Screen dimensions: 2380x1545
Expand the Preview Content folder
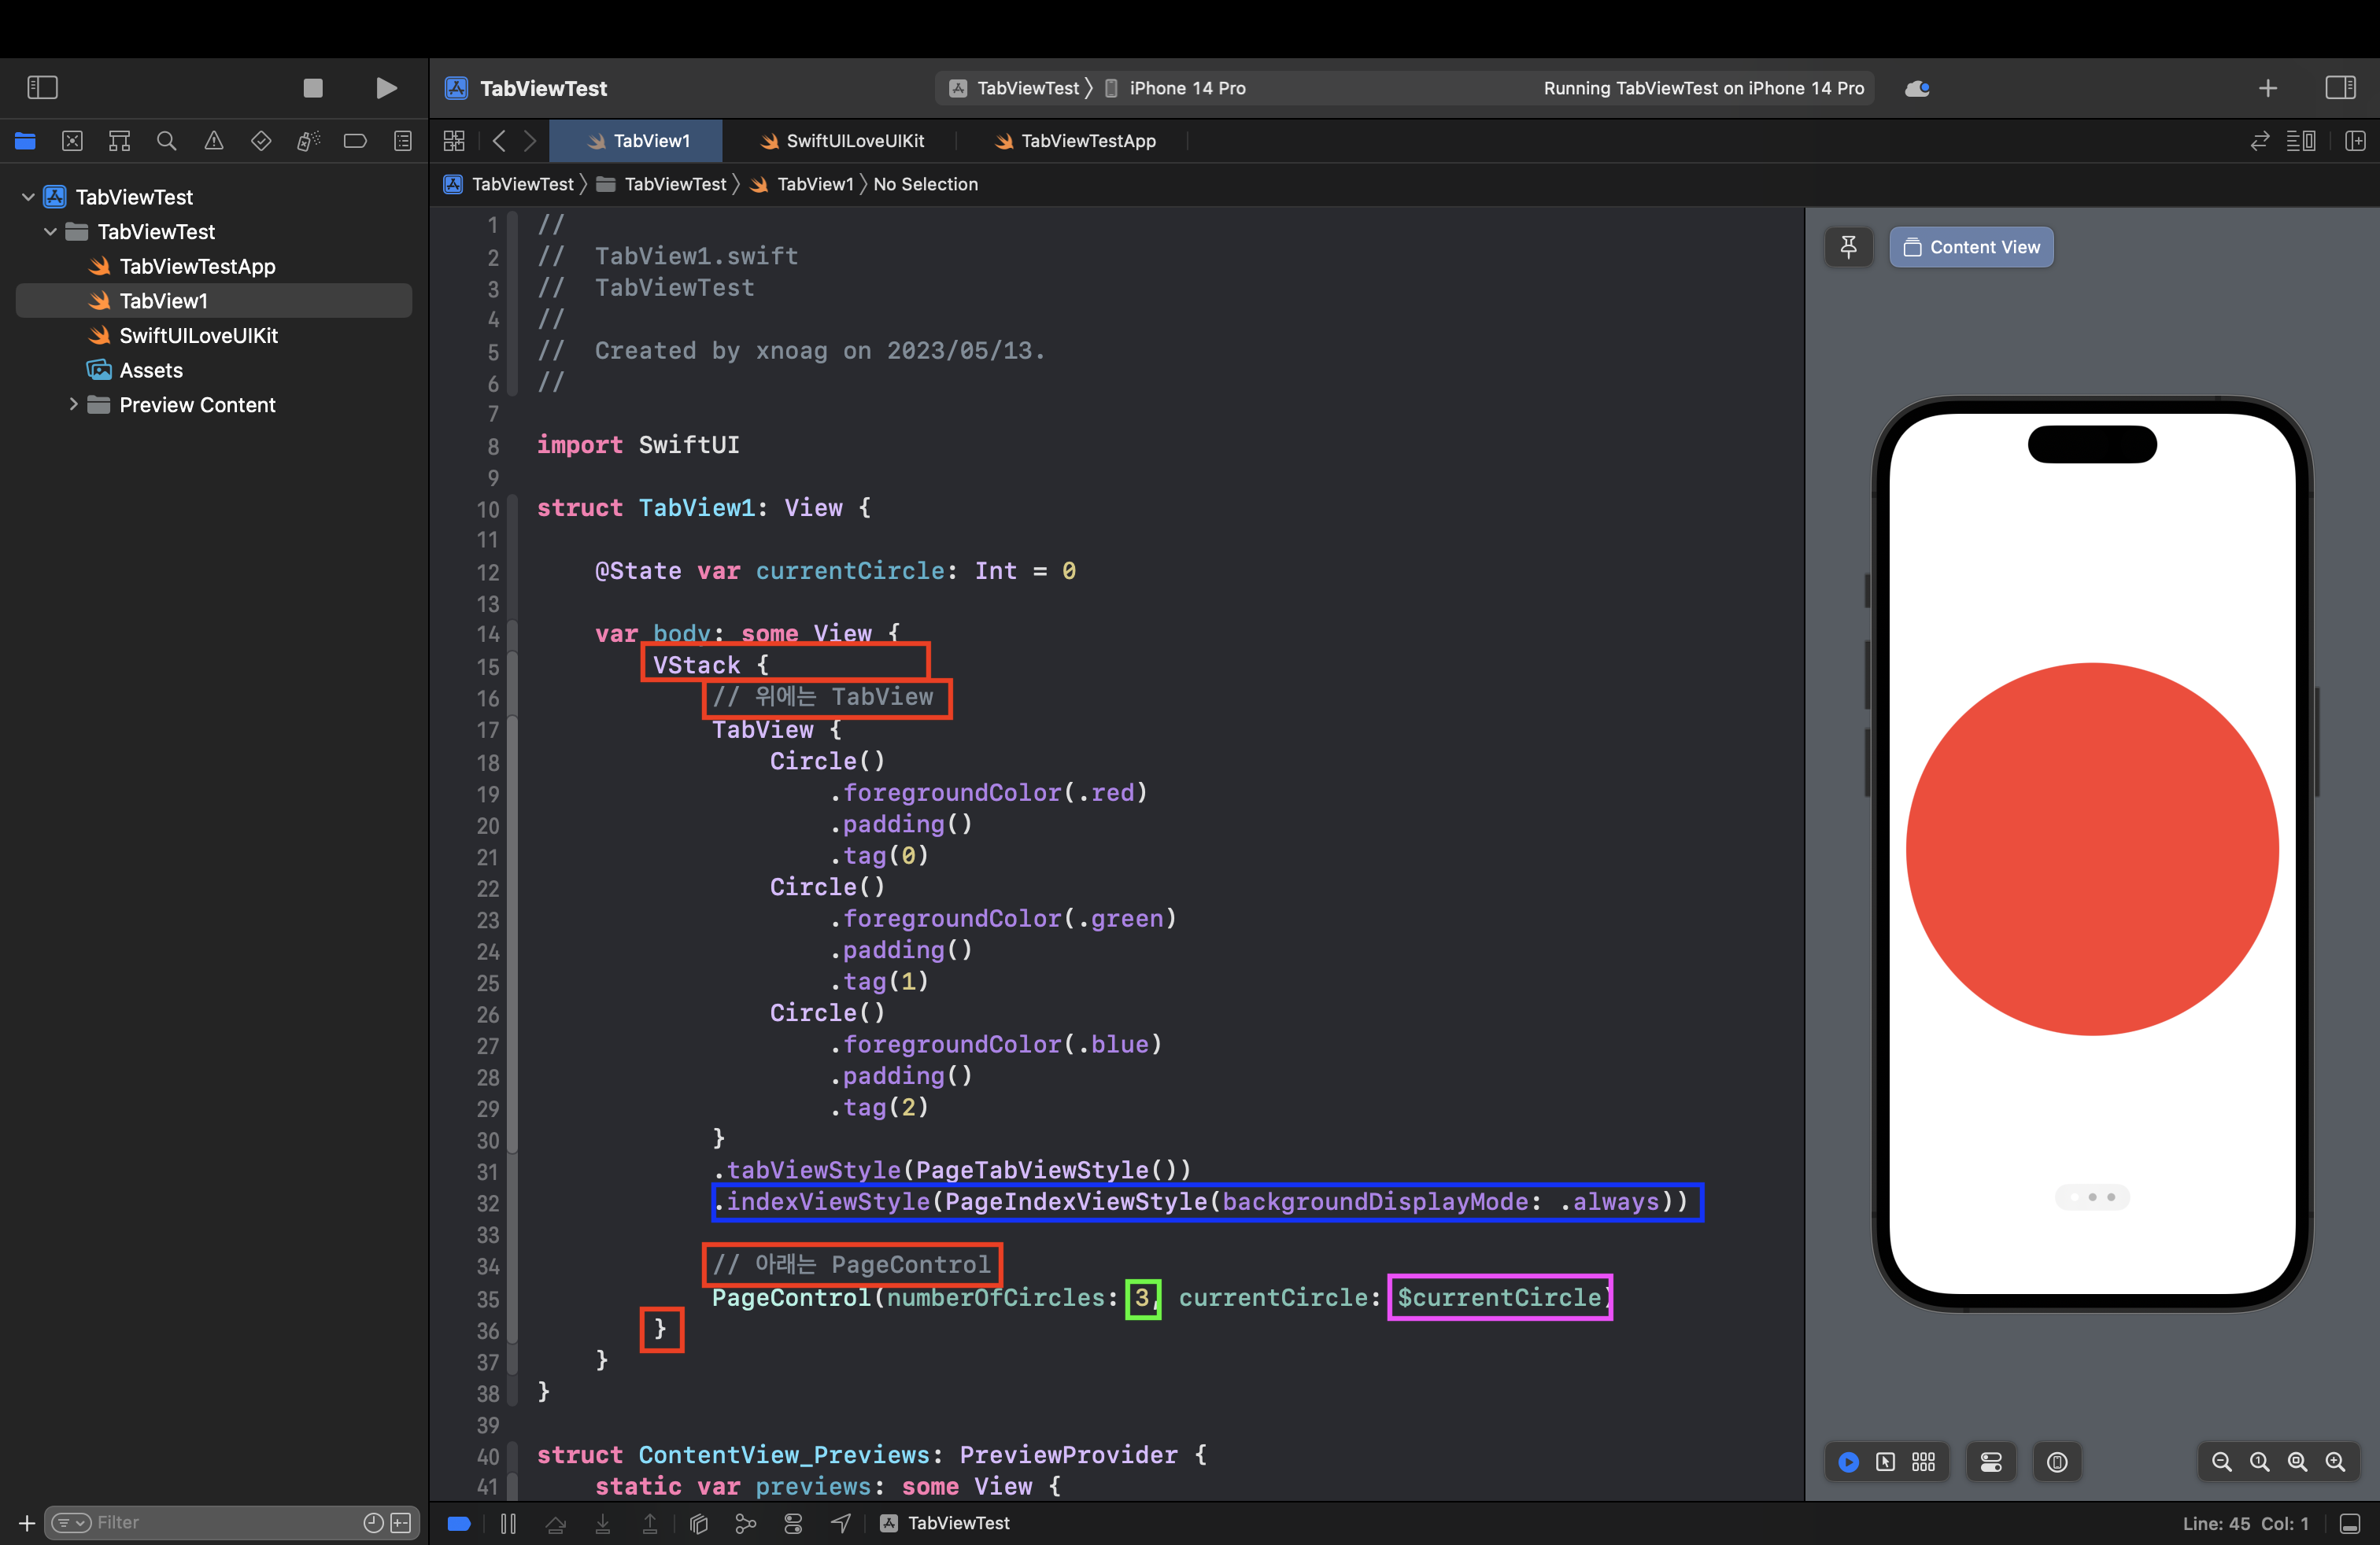pyautogui.click(x=73, y=405)
